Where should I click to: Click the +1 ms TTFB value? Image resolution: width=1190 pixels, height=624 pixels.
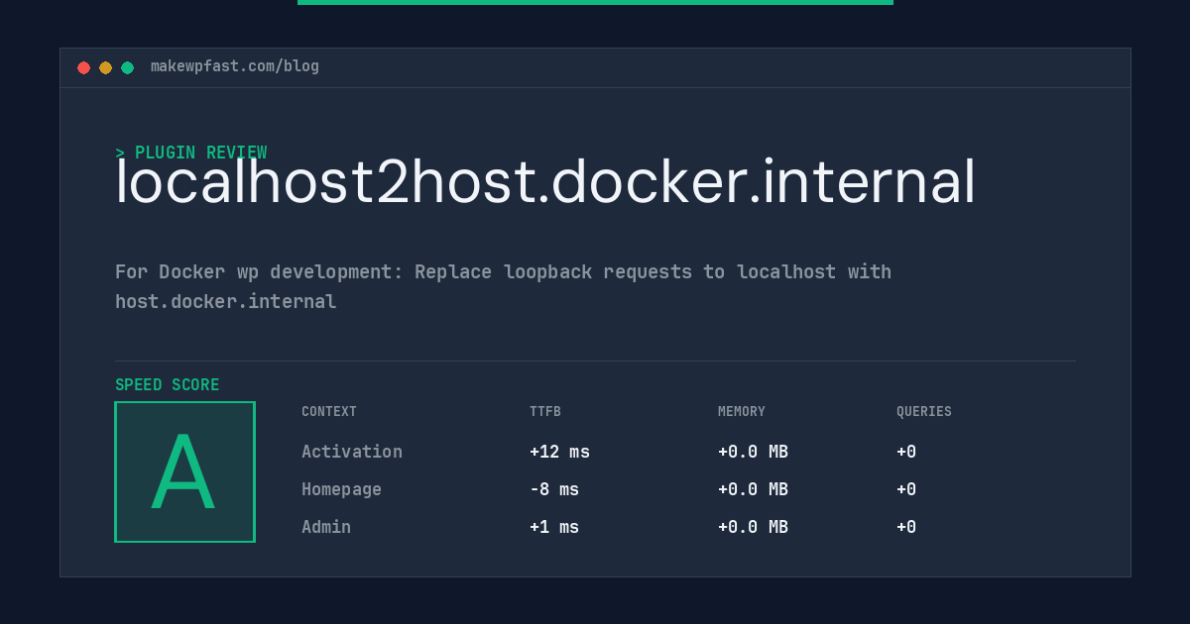click(x=554, y=527)
